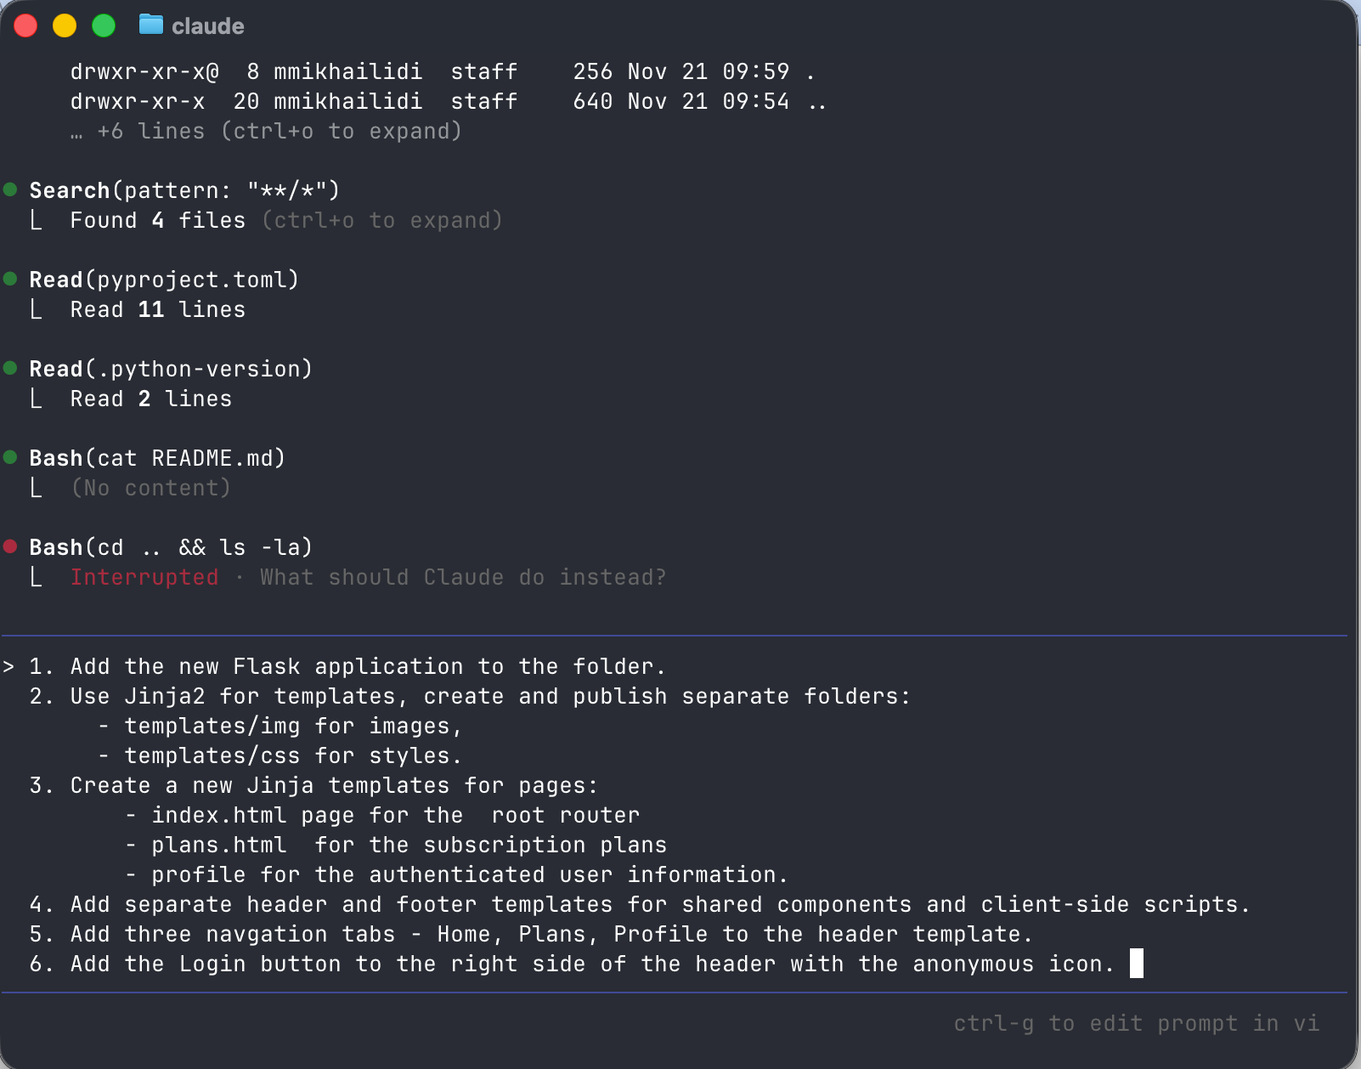The image size is (1361, 1069).
Task: Click the green dot beside Bash(cat README.md)
Action: [x=10, y=457]
